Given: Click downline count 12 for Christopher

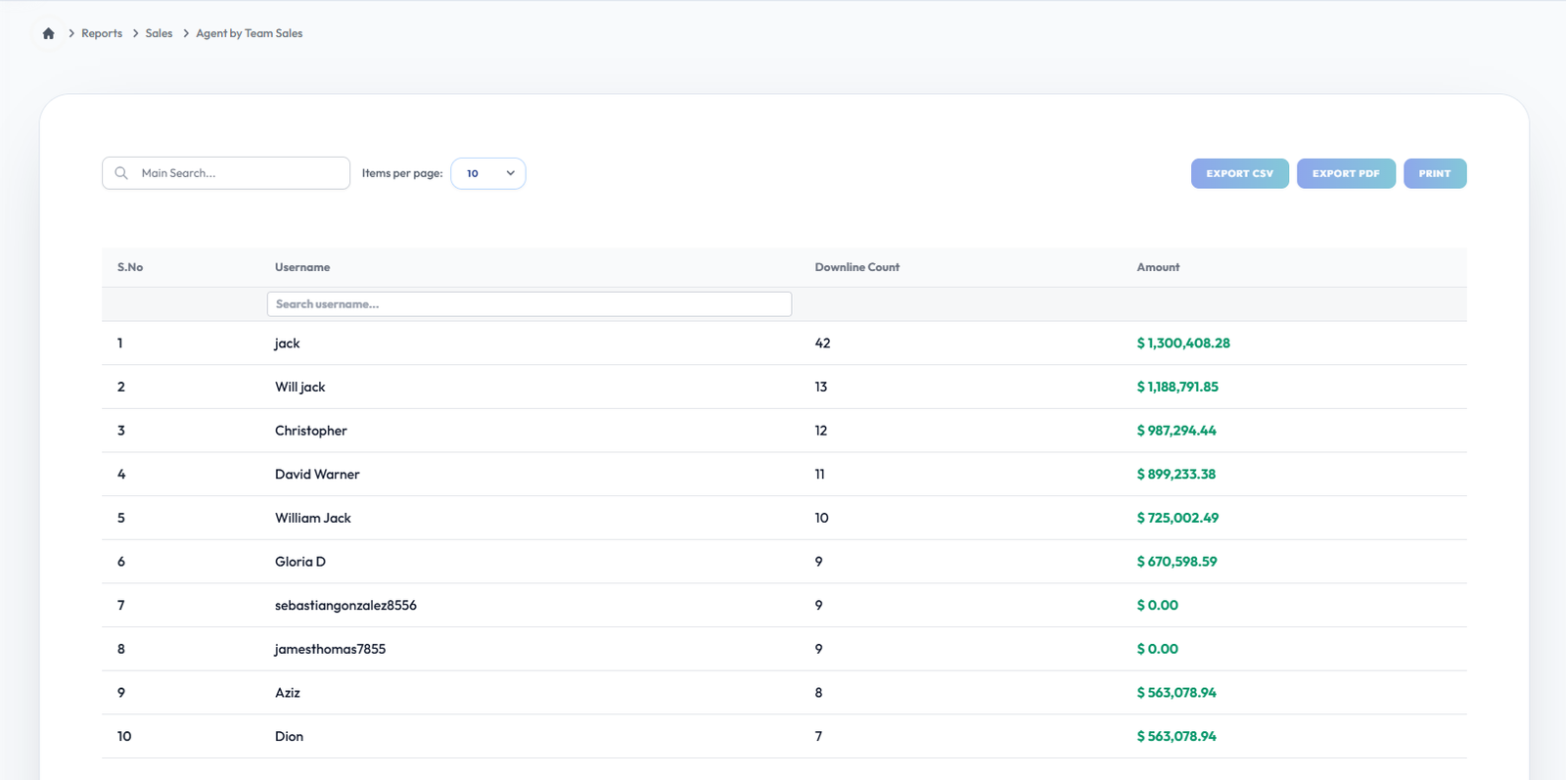Looking at the screenshot, I should point(821,431).
